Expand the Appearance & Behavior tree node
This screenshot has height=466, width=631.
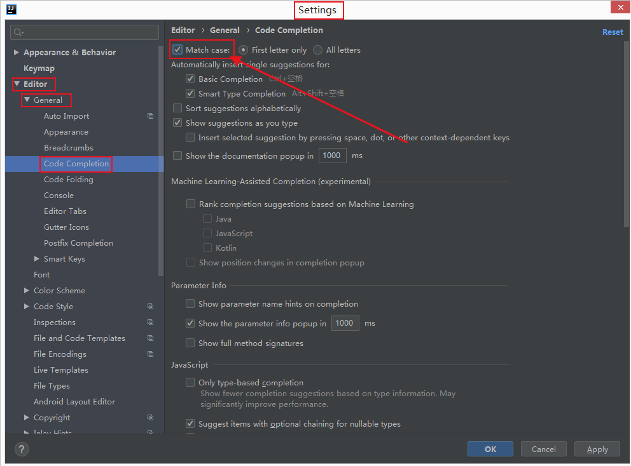(16, 52)
